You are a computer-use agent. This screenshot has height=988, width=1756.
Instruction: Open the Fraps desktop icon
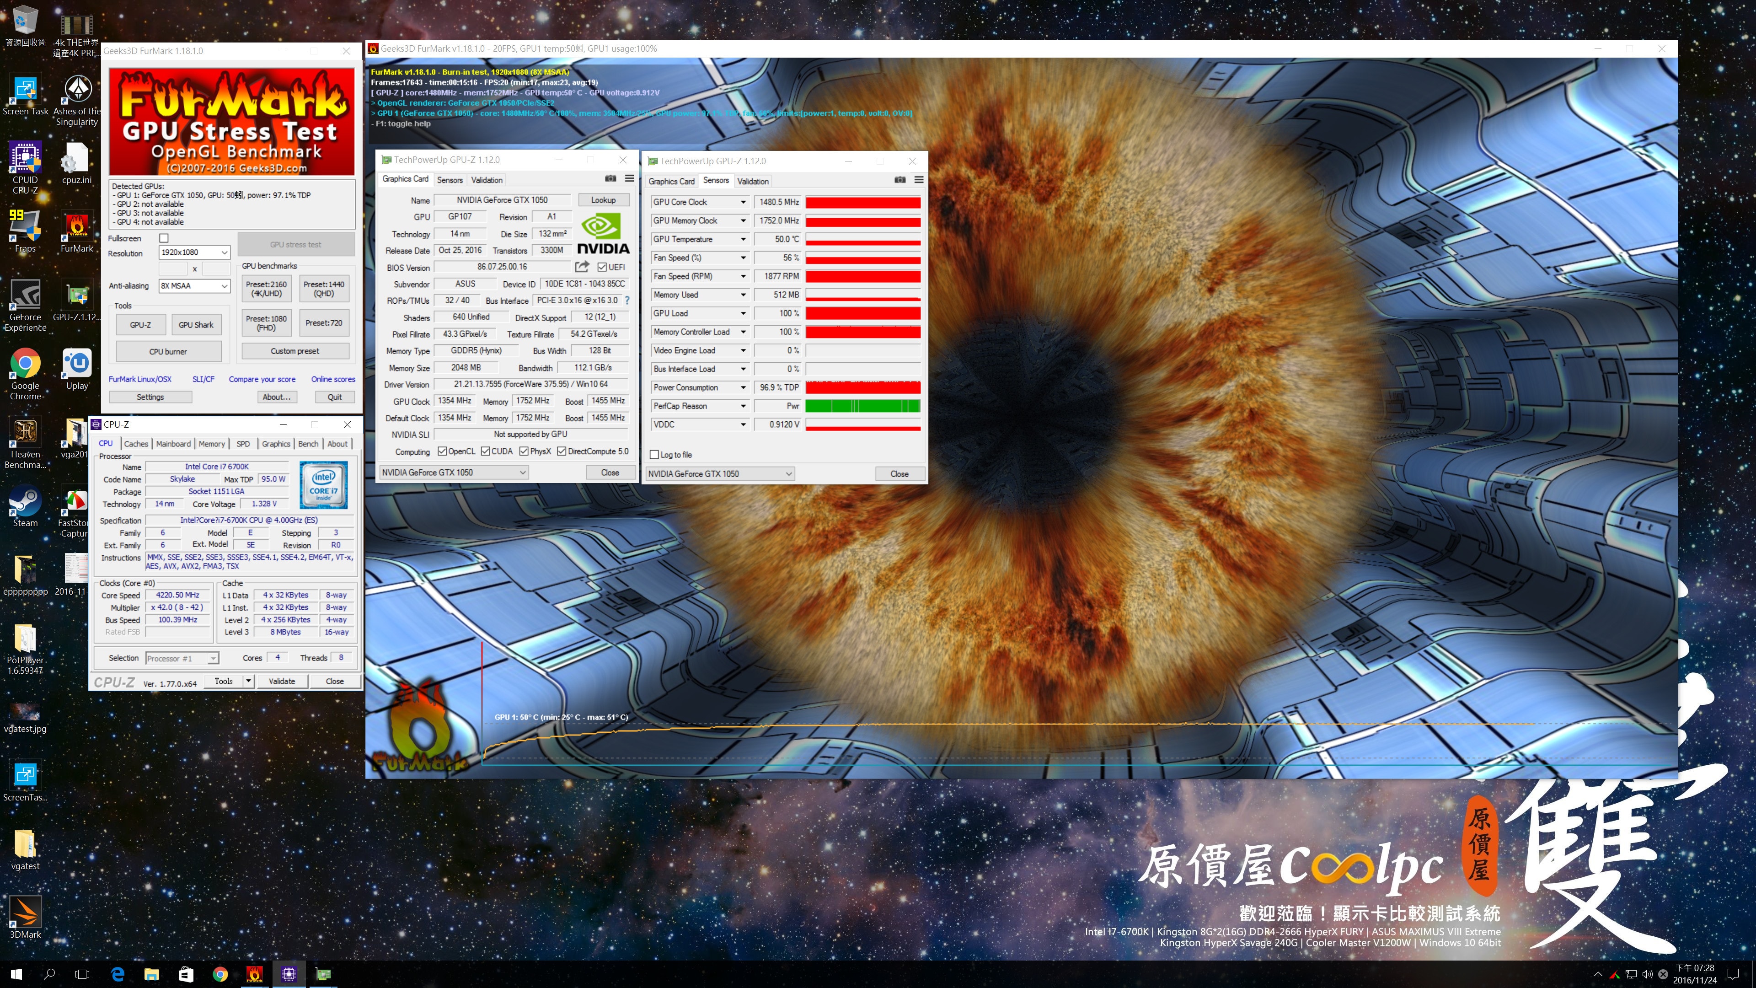point(25,232)
